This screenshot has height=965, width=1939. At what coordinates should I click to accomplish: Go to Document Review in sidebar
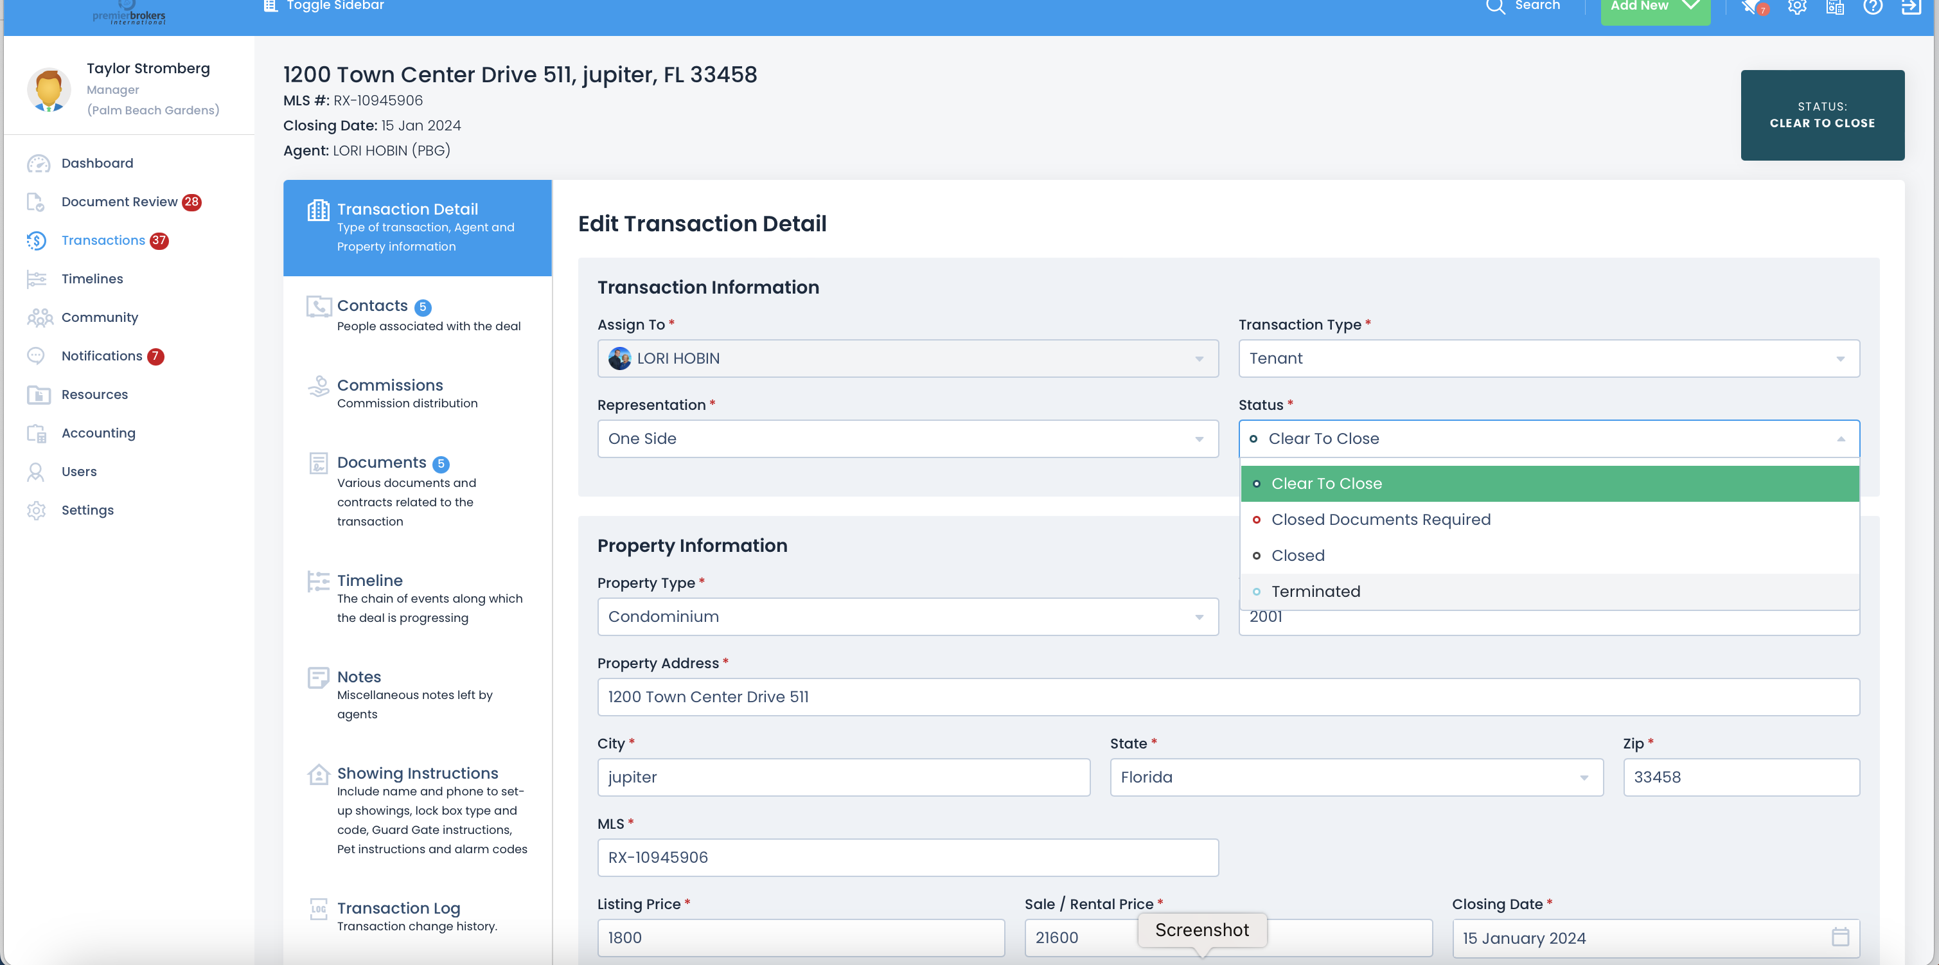[119, 202]
